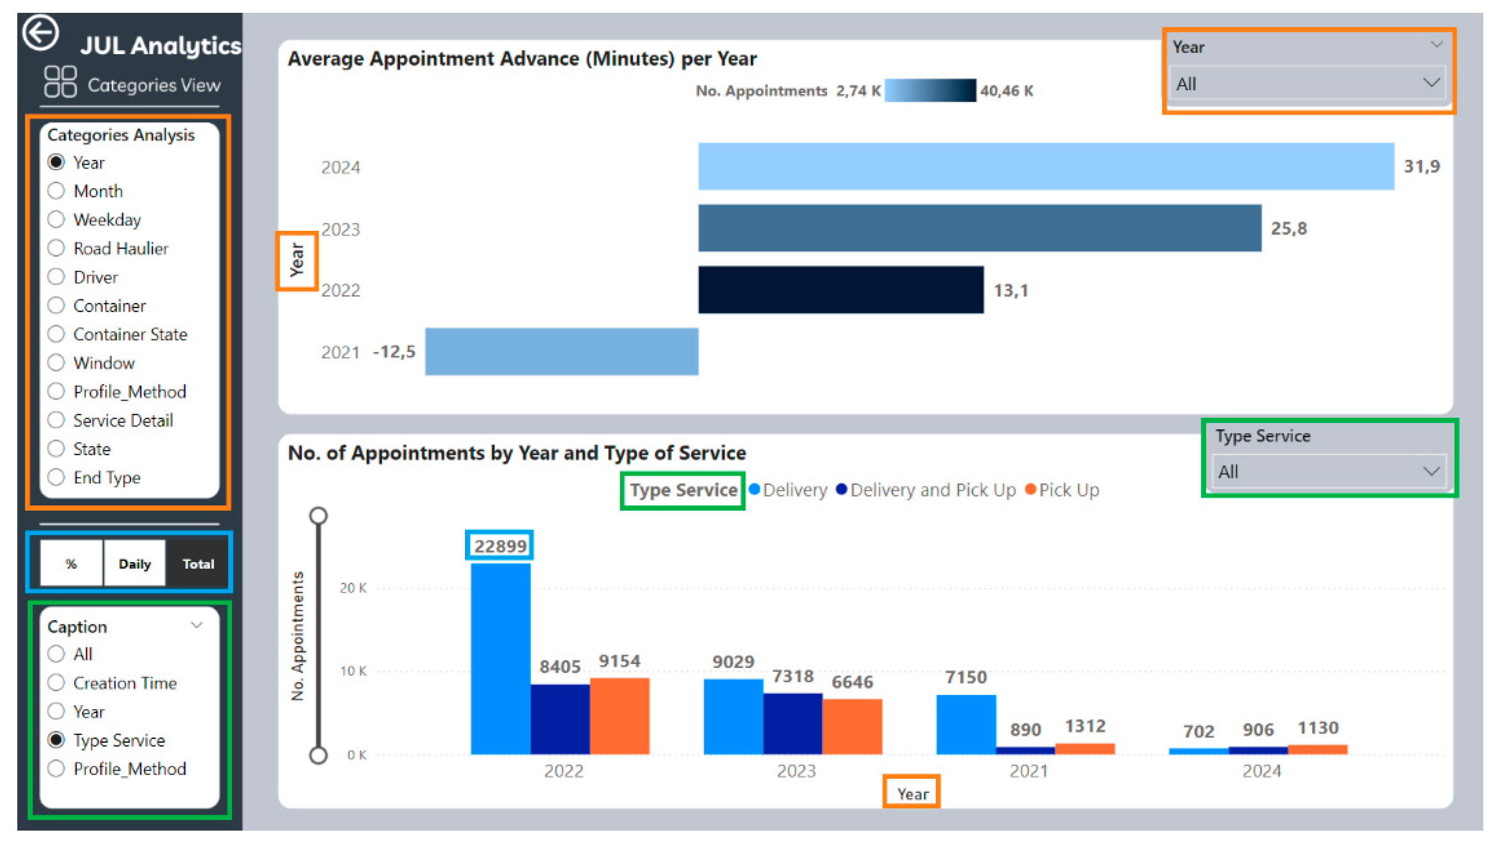Switch to the Daily view tab
This screenshot has height=843, width=1497.
pyautogui.click(x=134, y=563)
